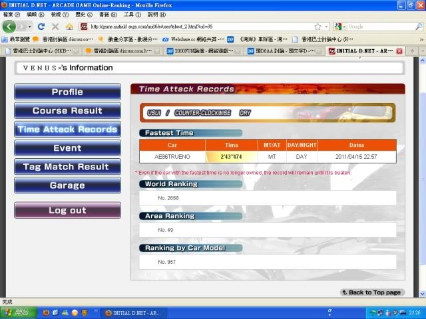Go to the browser home page icon
The height and width of the screenshot is (319, 426).
(68, 27)
